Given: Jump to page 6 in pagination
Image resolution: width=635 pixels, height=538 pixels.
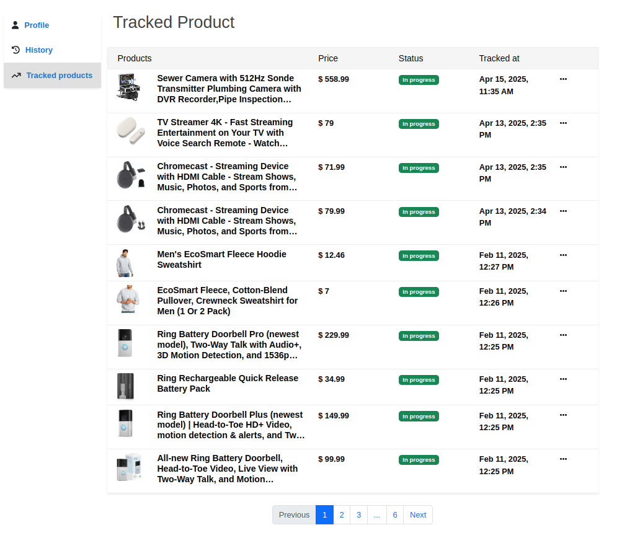Looking at the screenshot, I should tap(395, 515).
